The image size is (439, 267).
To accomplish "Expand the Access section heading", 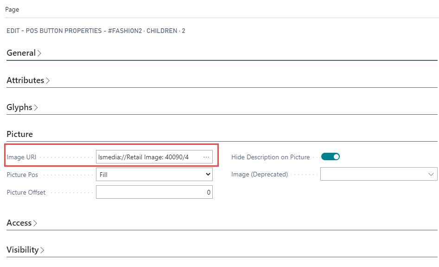I will click(19, 223).
